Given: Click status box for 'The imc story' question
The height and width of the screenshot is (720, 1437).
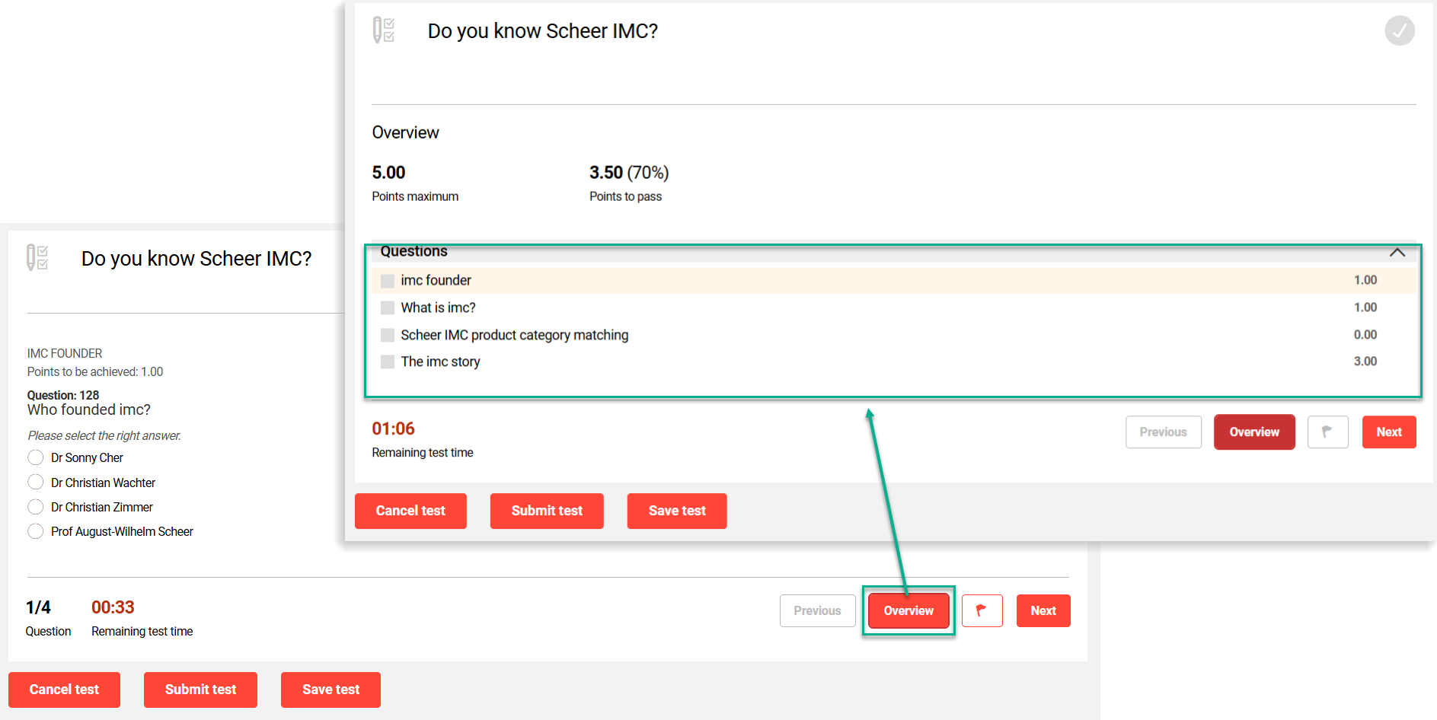Looking at the screenshot, I should pos(388,362).
